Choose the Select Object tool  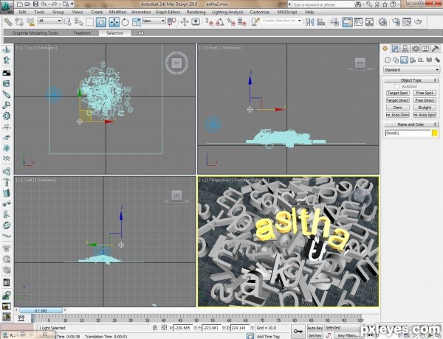67,21
